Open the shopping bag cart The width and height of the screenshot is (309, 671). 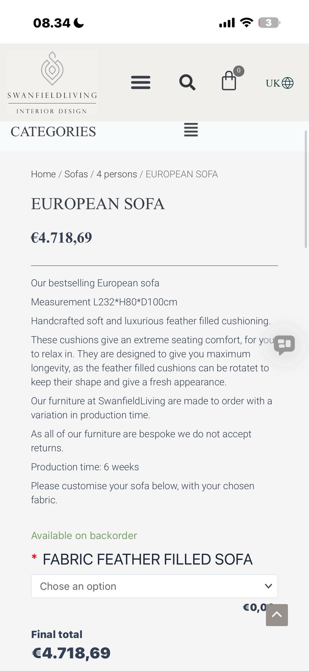pyautogui.click(x=229, y=80)
